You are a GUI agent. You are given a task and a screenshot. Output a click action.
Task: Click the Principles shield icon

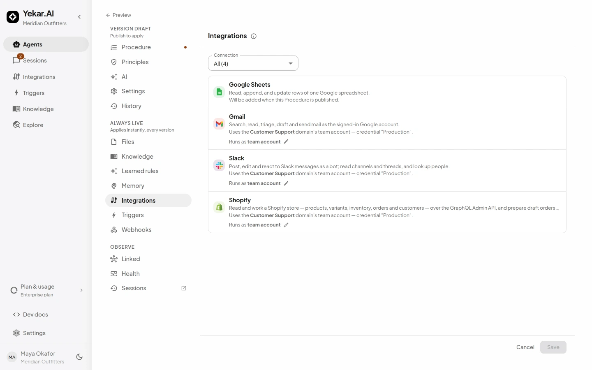click(x=114, y=62)
